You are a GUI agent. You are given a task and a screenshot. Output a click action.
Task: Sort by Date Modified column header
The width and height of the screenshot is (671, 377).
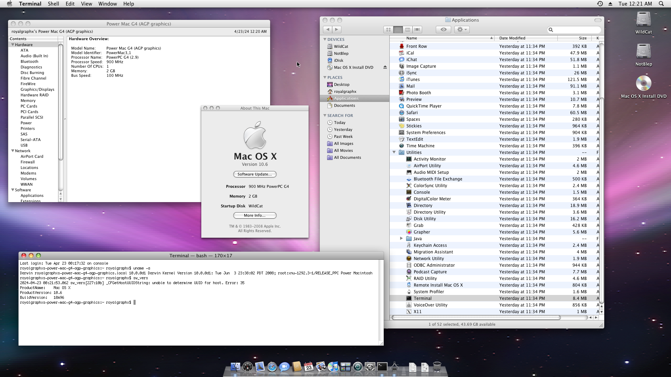click(x=526, y=38)
